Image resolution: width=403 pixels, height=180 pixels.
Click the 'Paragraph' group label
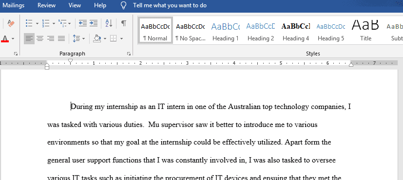point(72,54)
